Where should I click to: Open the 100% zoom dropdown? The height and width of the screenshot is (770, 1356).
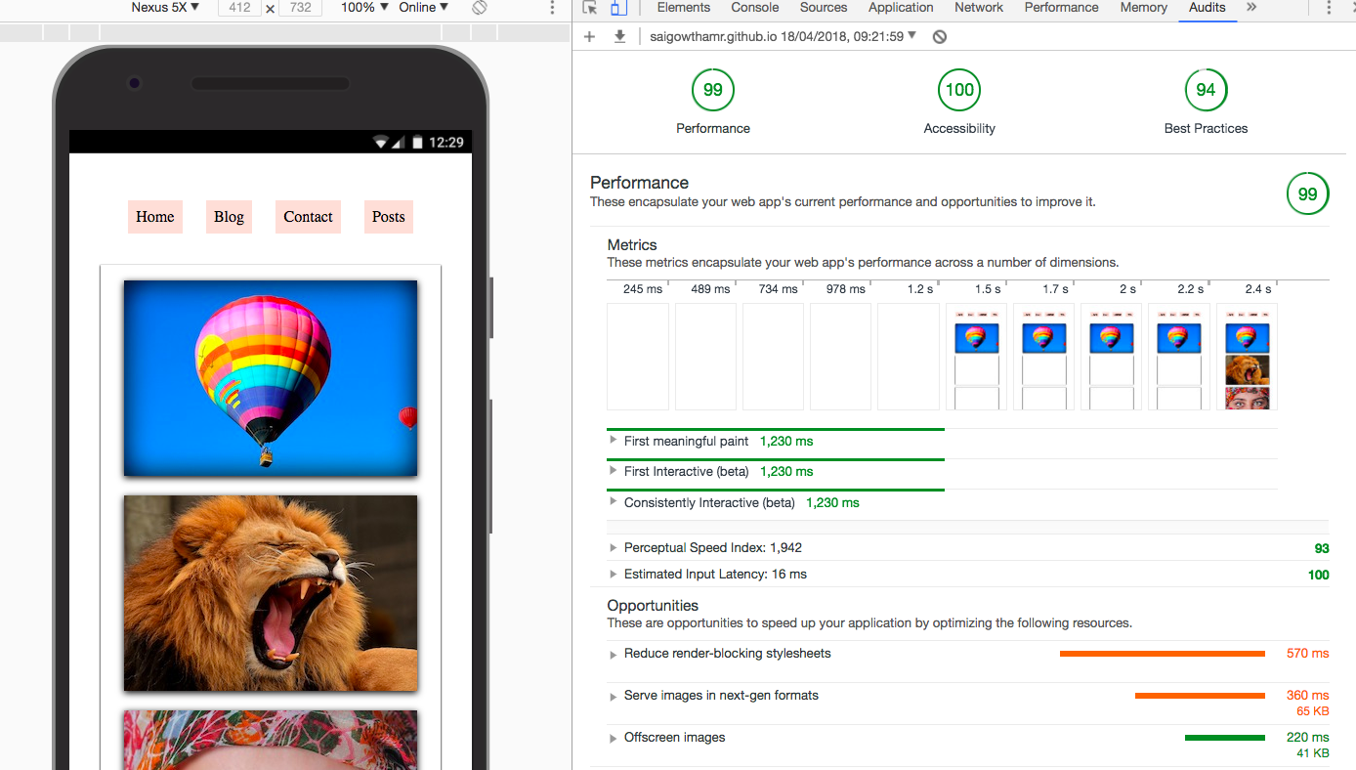pyautogui.click(x=363, y=7)
